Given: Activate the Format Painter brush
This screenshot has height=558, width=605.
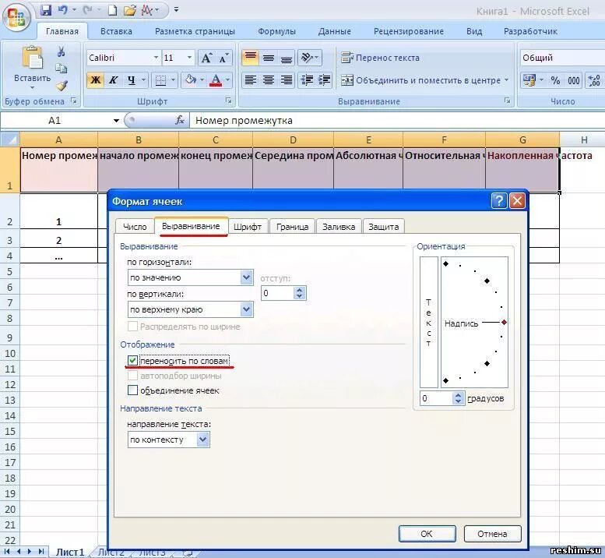Looking at the screenshot, I should pyautogui.click(x=62, y=86).
